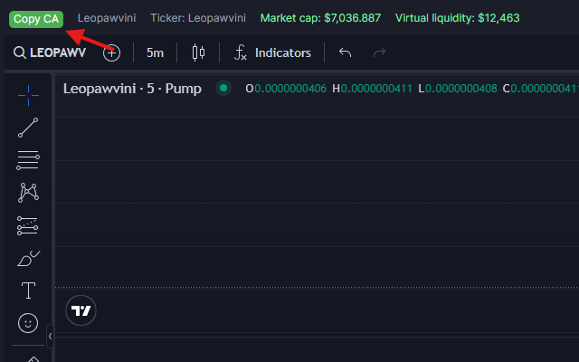The height and width of the screenshot is (362, 579).
Task: Redo the last chart action
Action: click(x=379, y=52)
